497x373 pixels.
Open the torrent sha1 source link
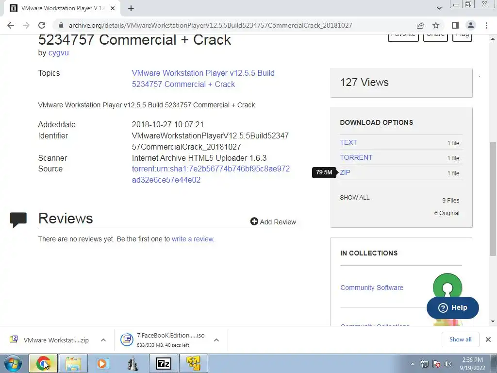(211, 174)
